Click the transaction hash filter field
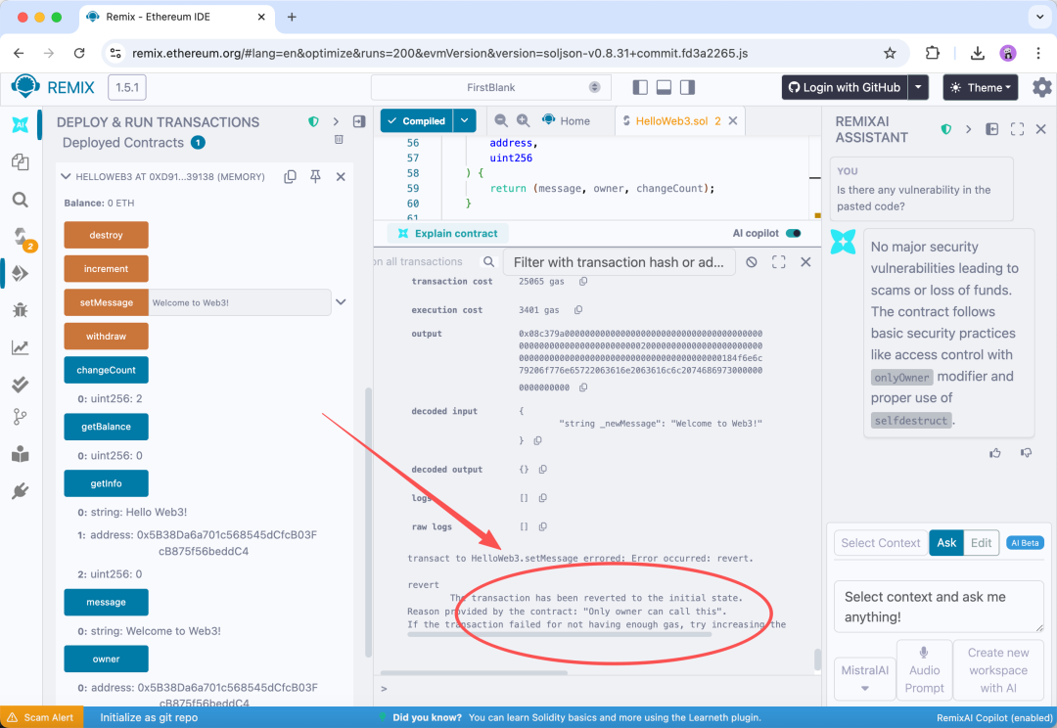The height and width of the screenshot is (728, 1057). point(619,262)
